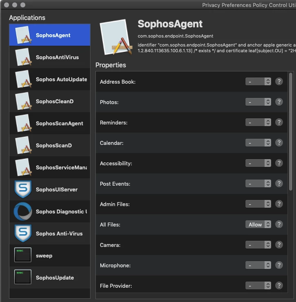The image size is (296, 302).
Task: Open help for Reminders property
Action: pyautogui.click(x=279, y=122)
